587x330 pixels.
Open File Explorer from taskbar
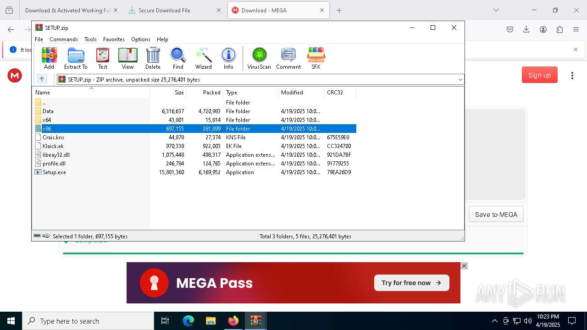click(210, 321)
